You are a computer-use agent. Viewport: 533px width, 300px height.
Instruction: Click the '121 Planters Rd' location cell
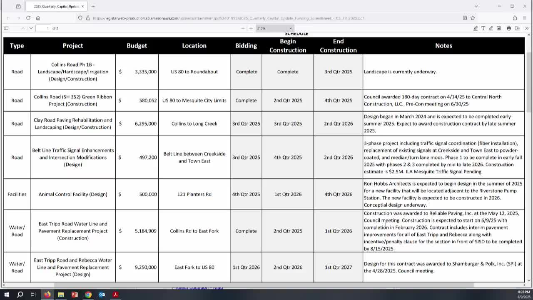194,194
